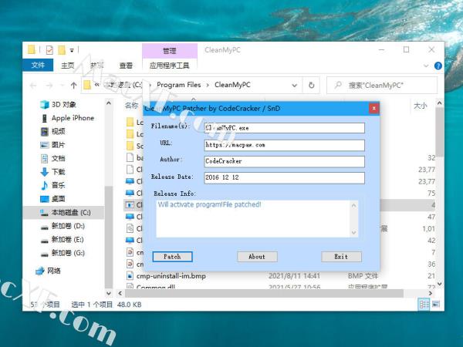Viewport: 463px width, 347px height.
Task: Switch to large icons view
Action: tap(436, 305)
